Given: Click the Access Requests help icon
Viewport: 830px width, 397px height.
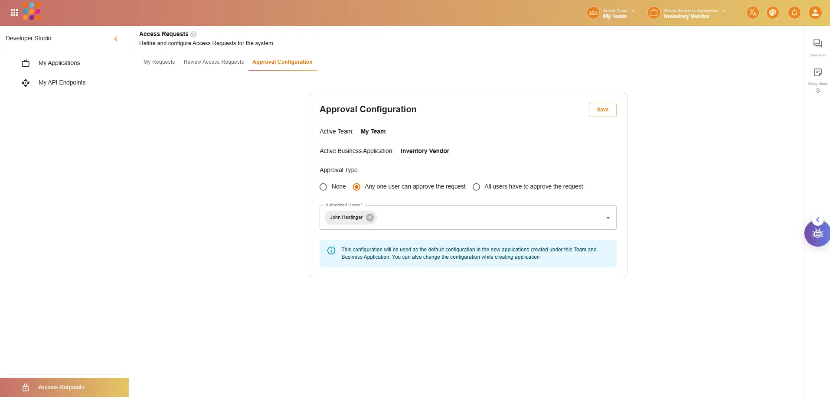Looking at the screenshot, I should (193, 34).
